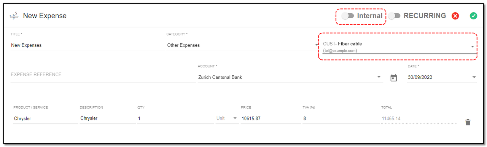
Task: Click the Product / Service field Chrysler
Action: tap(45, 118)
